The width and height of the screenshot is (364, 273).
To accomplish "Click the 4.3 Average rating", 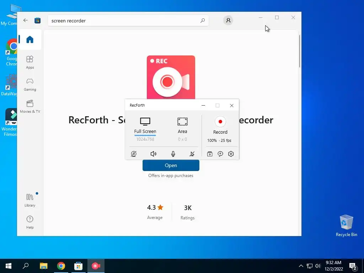I will (155, 212).
